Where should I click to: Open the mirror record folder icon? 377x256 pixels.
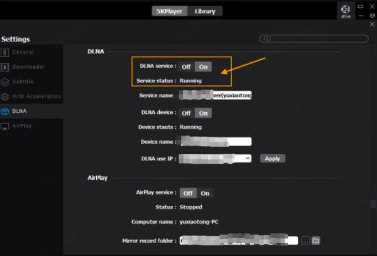click(x=316, y=241)
